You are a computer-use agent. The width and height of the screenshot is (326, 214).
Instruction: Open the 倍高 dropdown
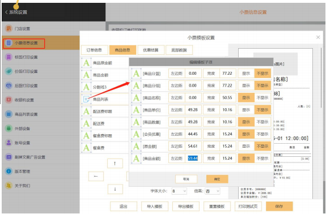(x=212, y=191)
